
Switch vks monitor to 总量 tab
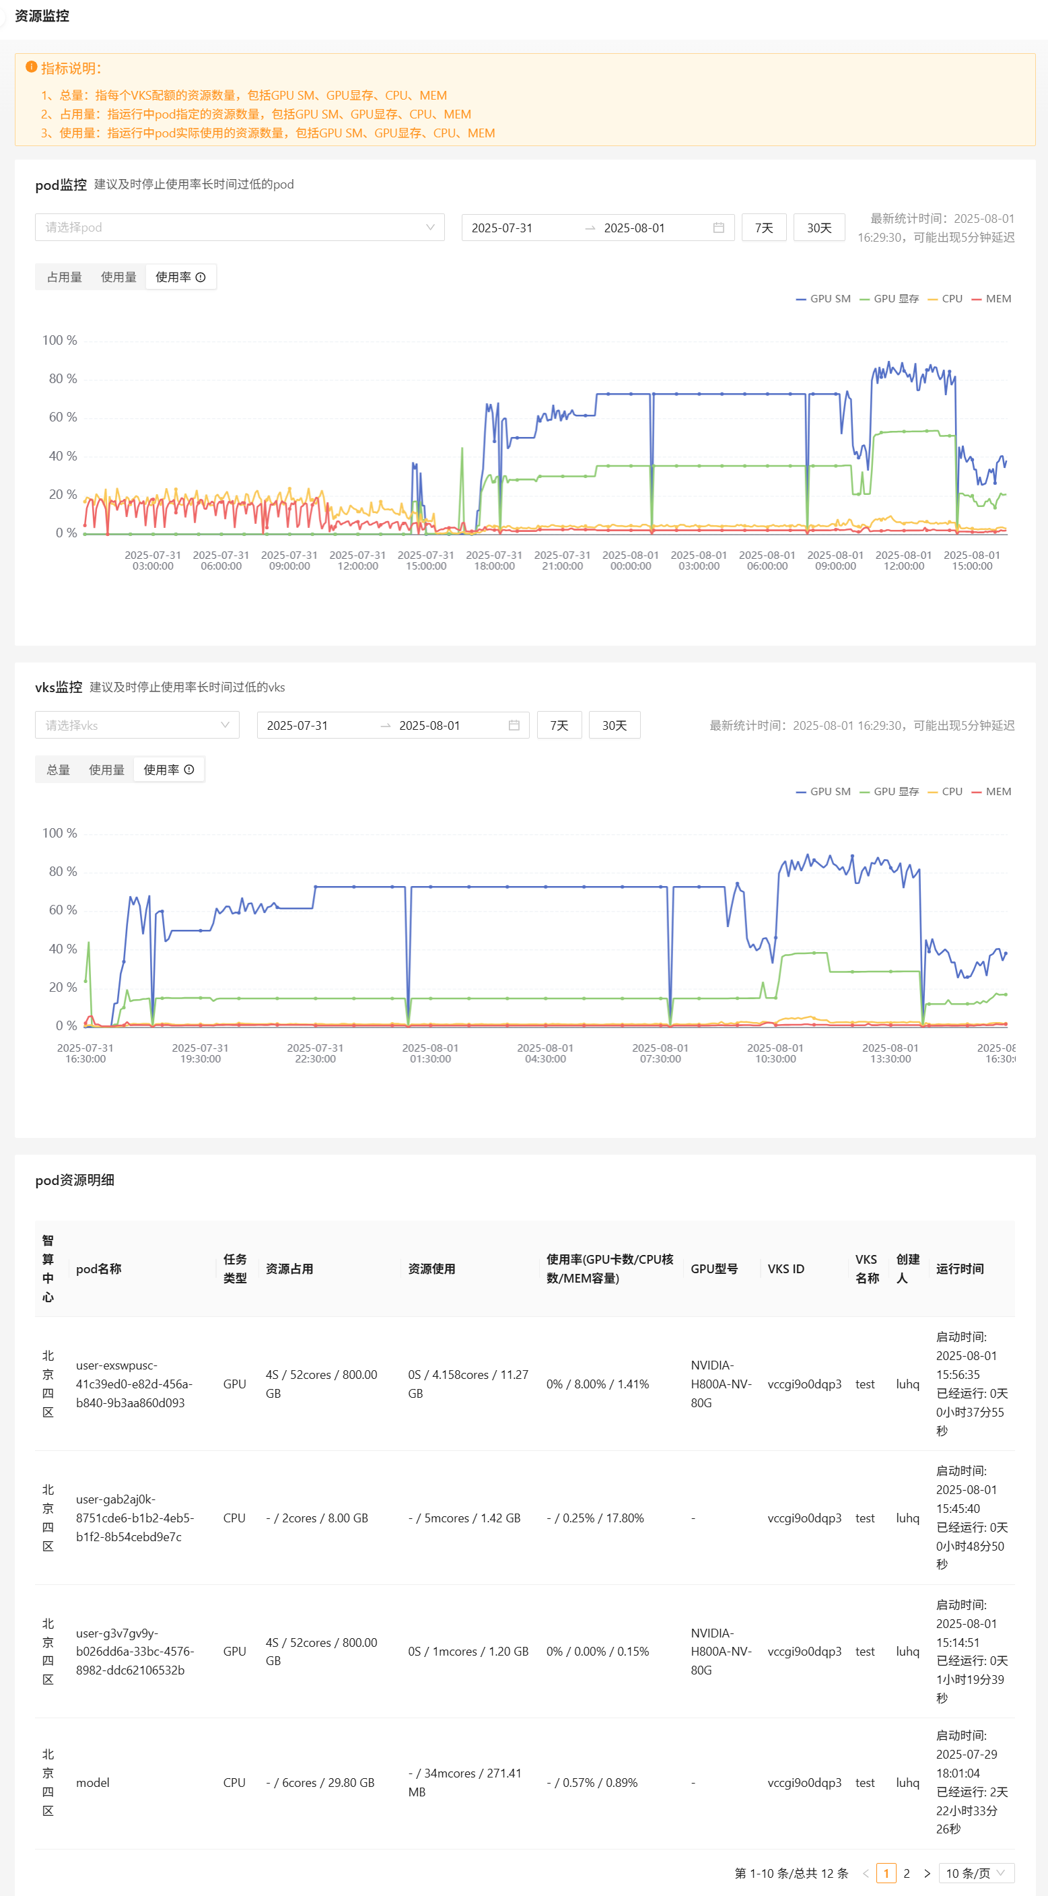tap(58, 770)
